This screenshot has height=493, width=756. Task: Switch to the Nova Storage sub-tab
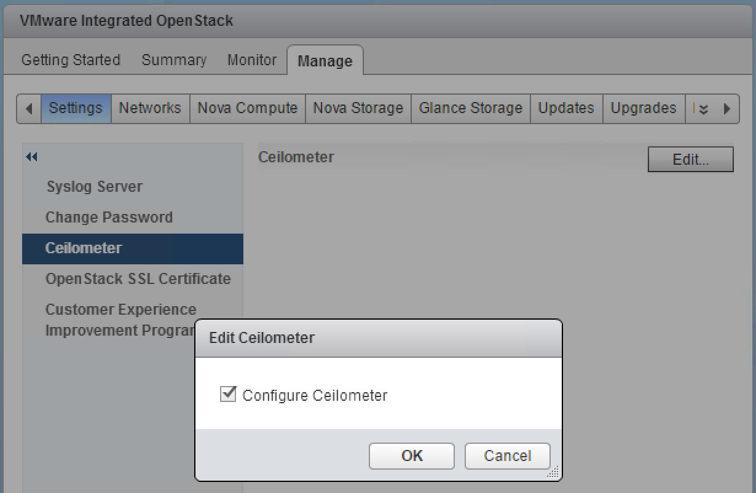pos(358,108)
